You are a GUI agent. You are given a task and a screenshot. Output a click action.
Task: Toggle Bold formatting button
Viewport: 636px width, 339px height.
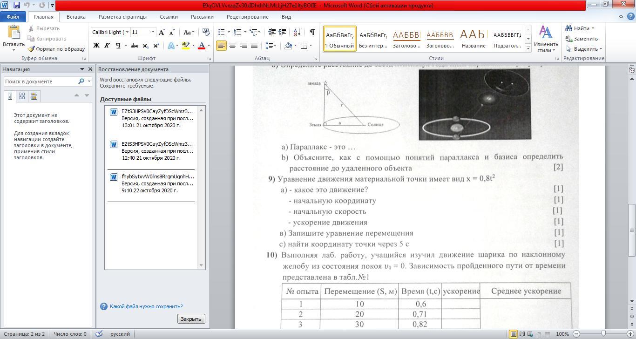[96, 46]
